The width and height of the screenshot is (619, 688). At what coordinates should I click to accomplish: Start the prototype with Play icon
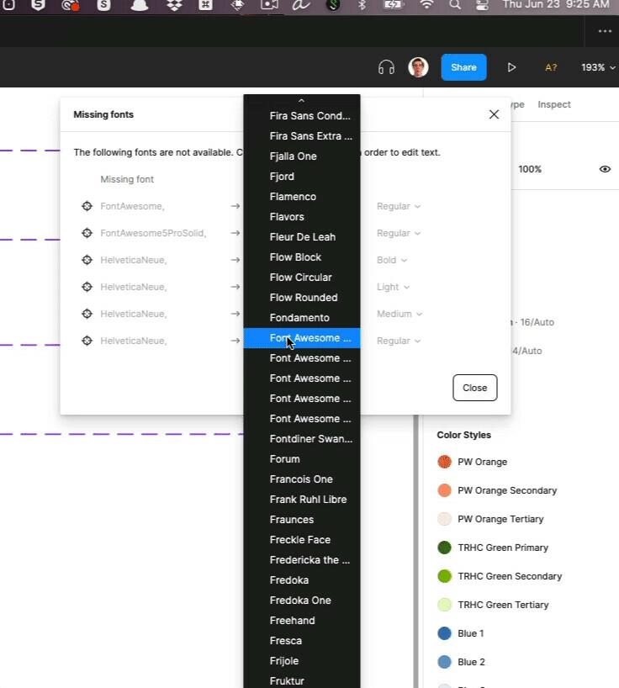pyautogui.click(x=511, y=67)
